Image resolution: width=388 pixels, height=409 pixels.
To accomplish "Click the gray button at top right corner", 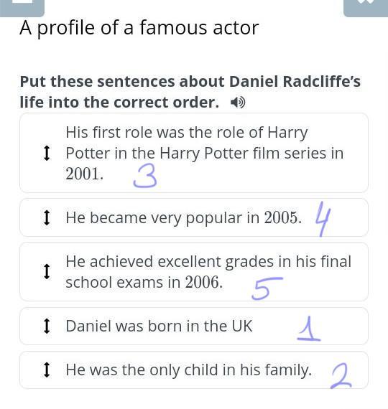I will coord(366,8).
